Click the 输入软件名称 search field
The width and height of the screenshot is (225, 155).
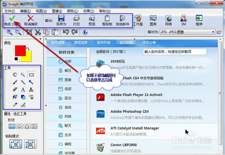click(x=175, y=51)
